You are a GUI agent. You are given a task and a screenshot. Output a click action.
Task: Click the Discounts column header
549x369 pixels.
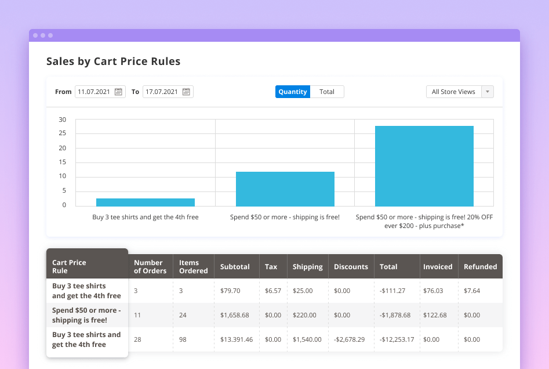tap(351, 267)
